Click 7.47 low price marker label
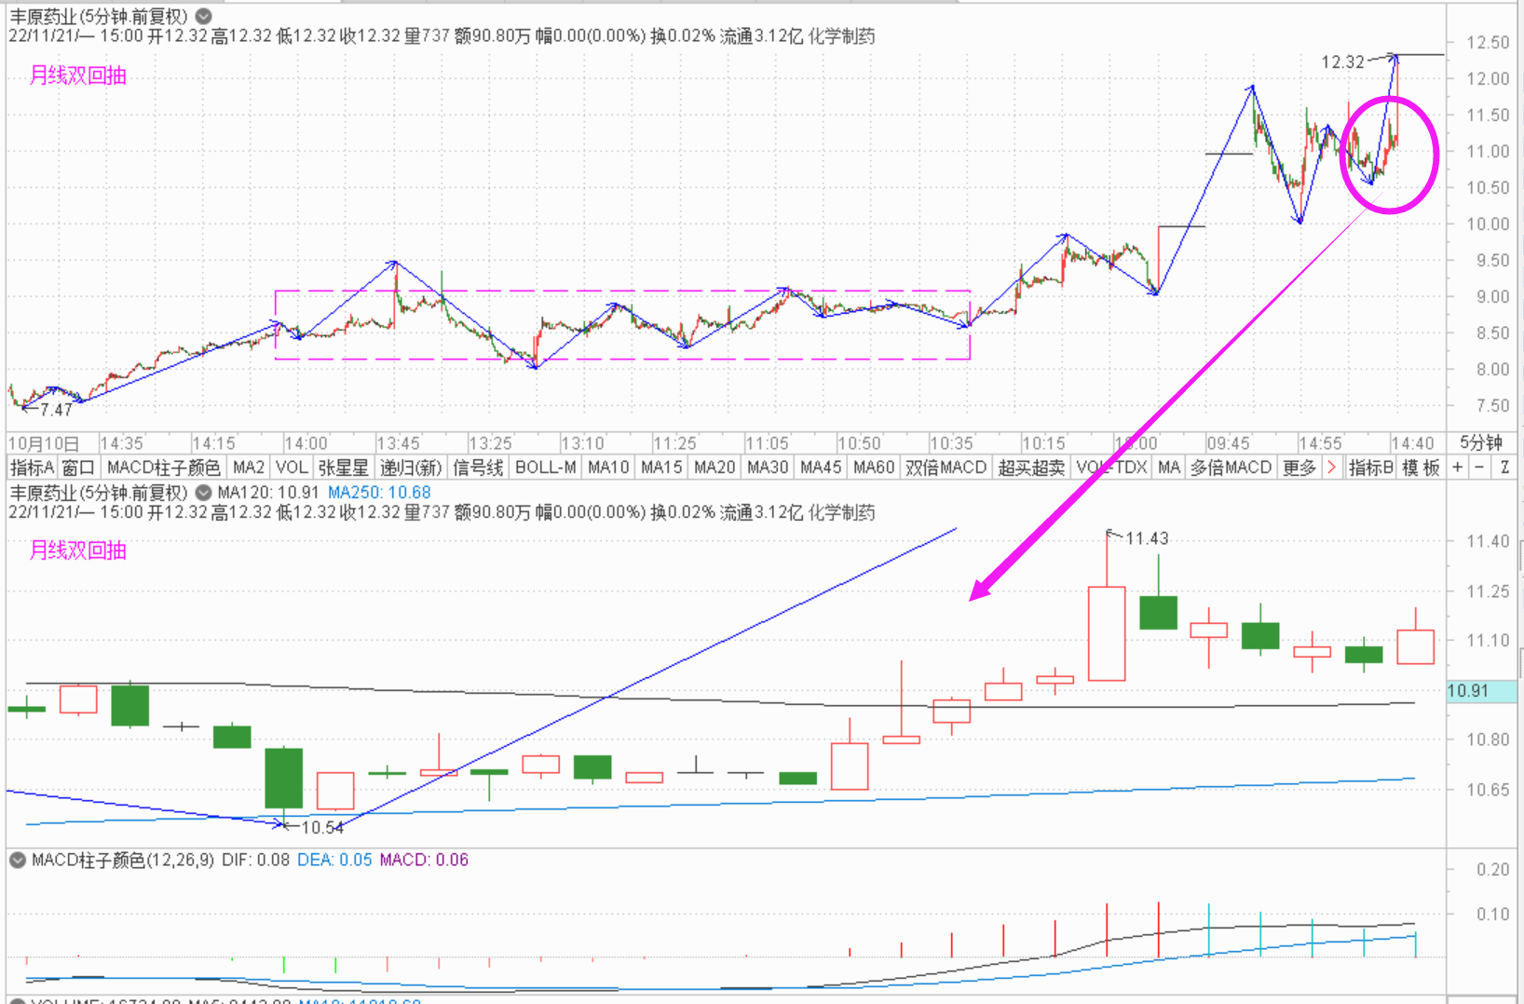The width and height of the screenshot is (1524, 1004). (56, 410)
